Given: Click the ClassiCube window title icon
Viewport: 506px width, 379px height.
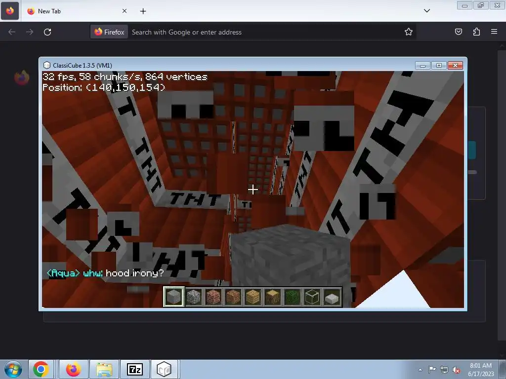Looking at the screenshot, I should tap(47, 65).
